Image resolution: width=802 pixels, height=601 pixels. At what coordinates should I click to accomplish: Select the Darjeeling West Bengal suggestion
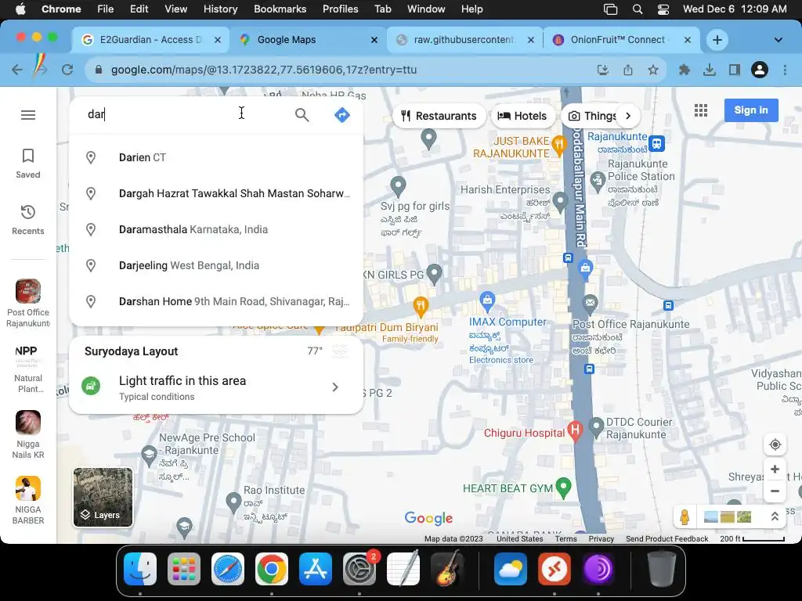(216, 266)
